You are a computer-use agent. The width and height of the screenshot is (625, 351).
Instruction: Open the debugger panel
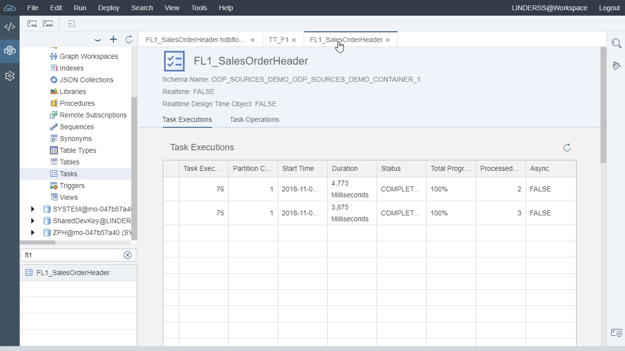coord(616,65)
